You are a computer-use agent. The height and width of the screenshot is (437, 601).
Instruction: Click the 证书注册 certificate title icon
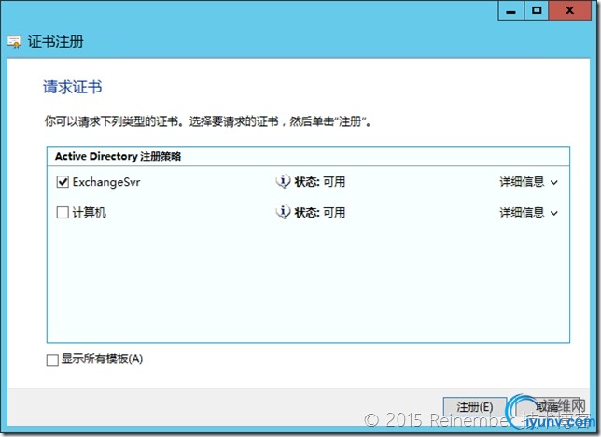click(x=15, y=42)
